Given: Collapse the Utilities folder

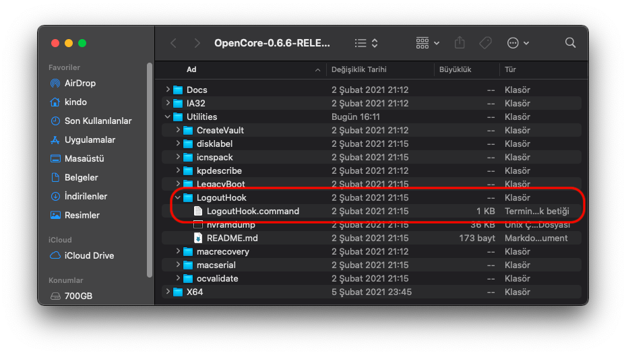Looking at the screenshot, I should 168,117.
